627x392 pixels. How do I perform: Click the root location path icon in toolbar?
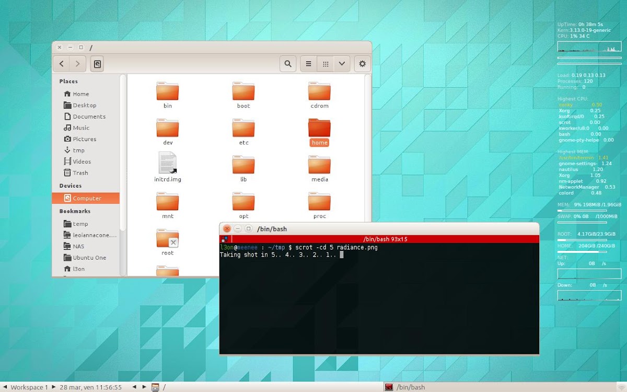[97, 64]
